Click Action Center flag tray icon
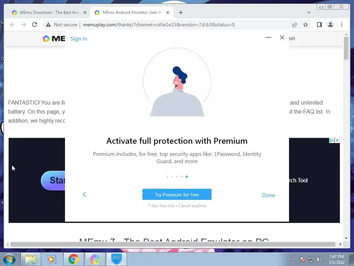The height and width of the screenshot is (266, 354). pos(302,259)
